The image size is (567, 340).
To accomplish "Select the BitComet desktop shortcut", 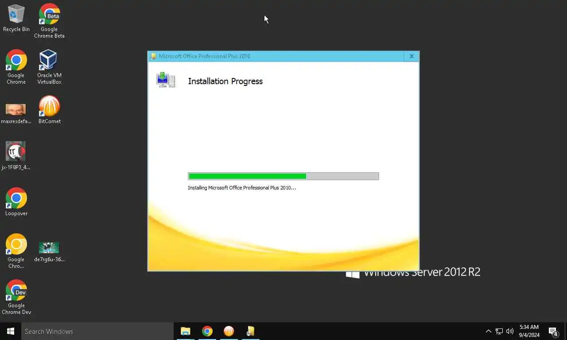I will pyautogui.click(x=49, y=110).
